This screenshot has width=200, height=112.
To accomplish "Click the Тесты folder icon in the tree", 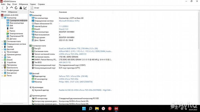I will click(x=5, y=76).
